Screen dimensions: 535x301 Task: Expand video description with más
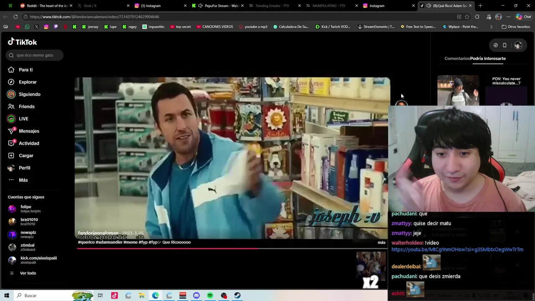pos(382,242)
